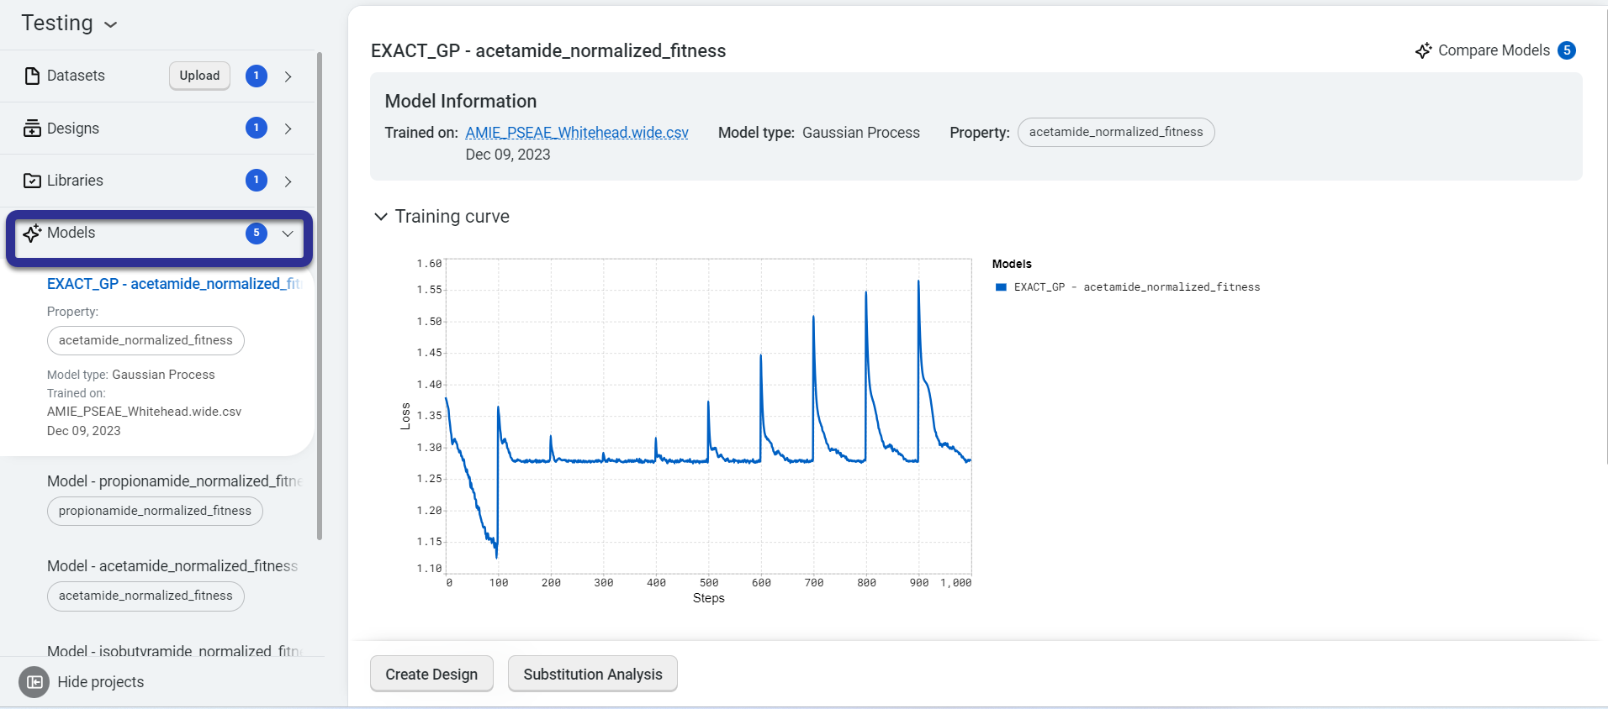Click the Steps axis label
The height and width of the screenshot is (709, 1608).
point(709,598)
